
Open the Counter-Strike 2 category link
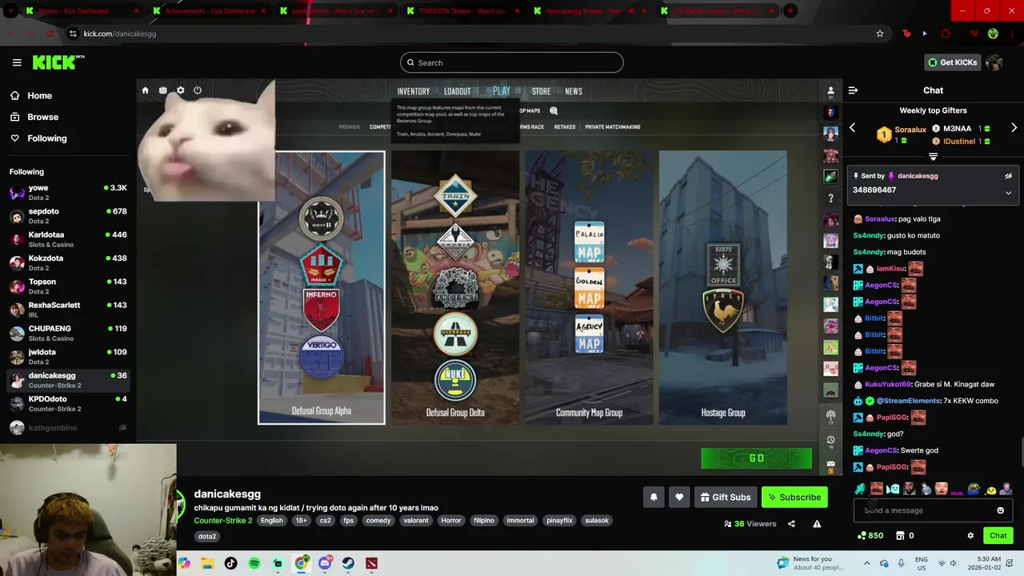(x=223, y=521)
